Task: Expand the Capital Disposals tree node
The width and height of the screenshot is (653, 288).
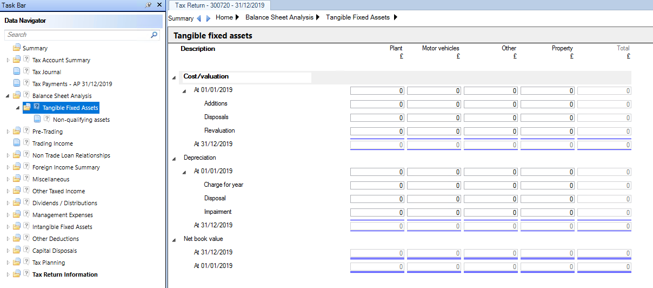Action: [x=8, y=251]
